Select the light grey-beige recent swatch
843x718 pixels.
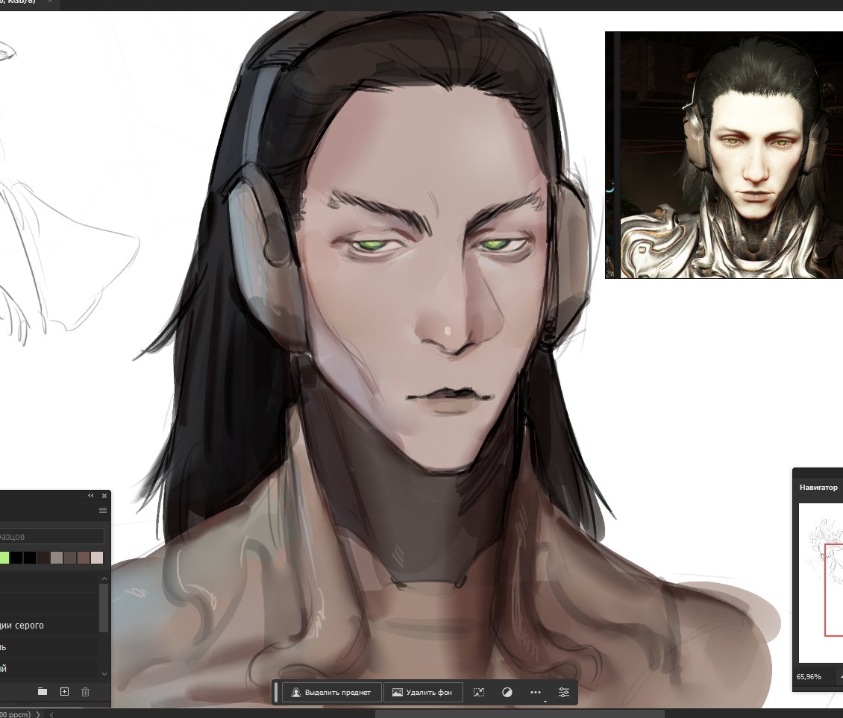(x=57, y=558)
